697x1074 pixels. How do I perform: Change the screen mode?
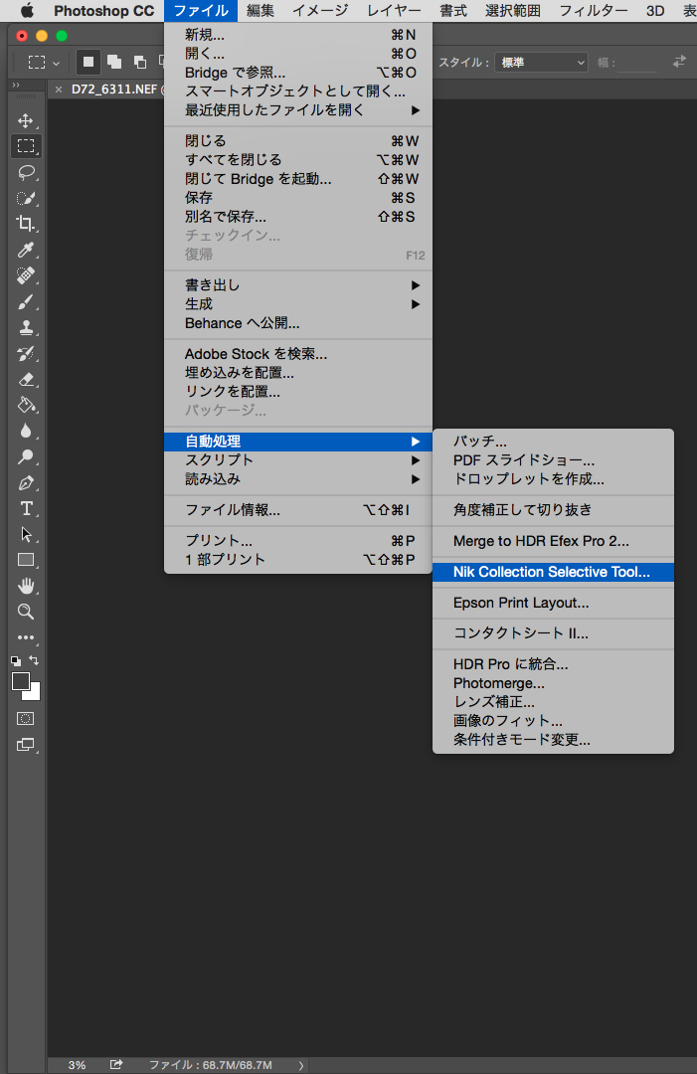[x=25, y=745]
